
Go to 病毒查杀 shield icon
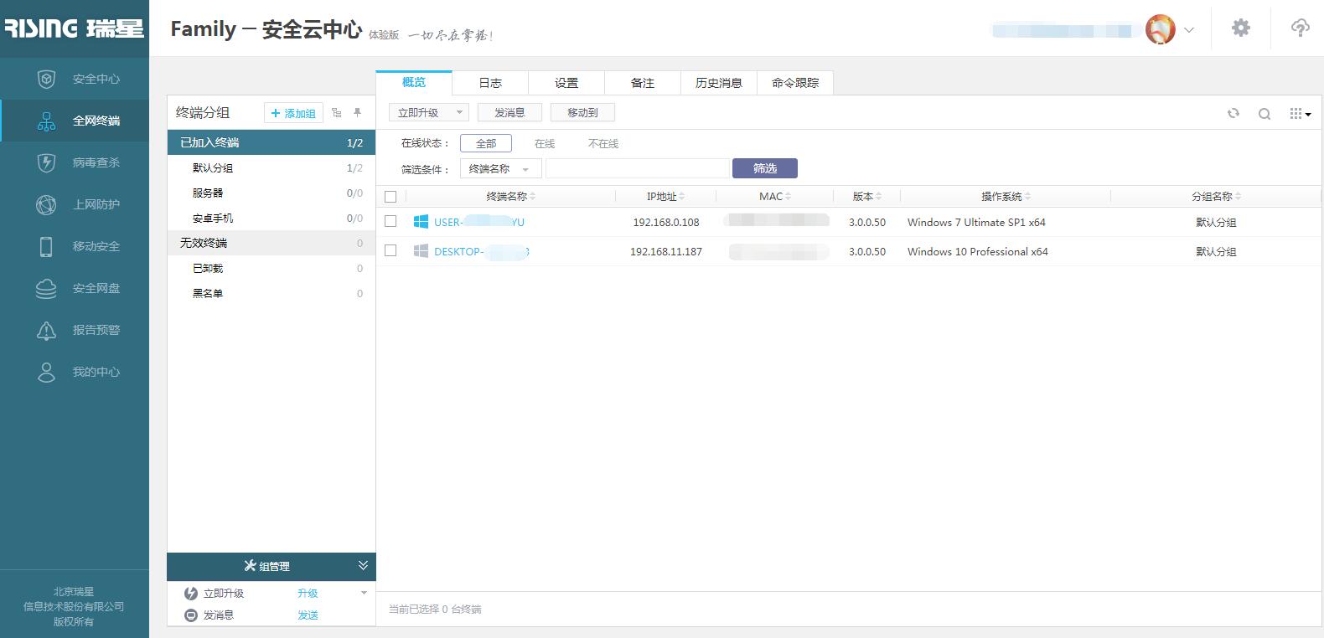(x=46, y=162)
